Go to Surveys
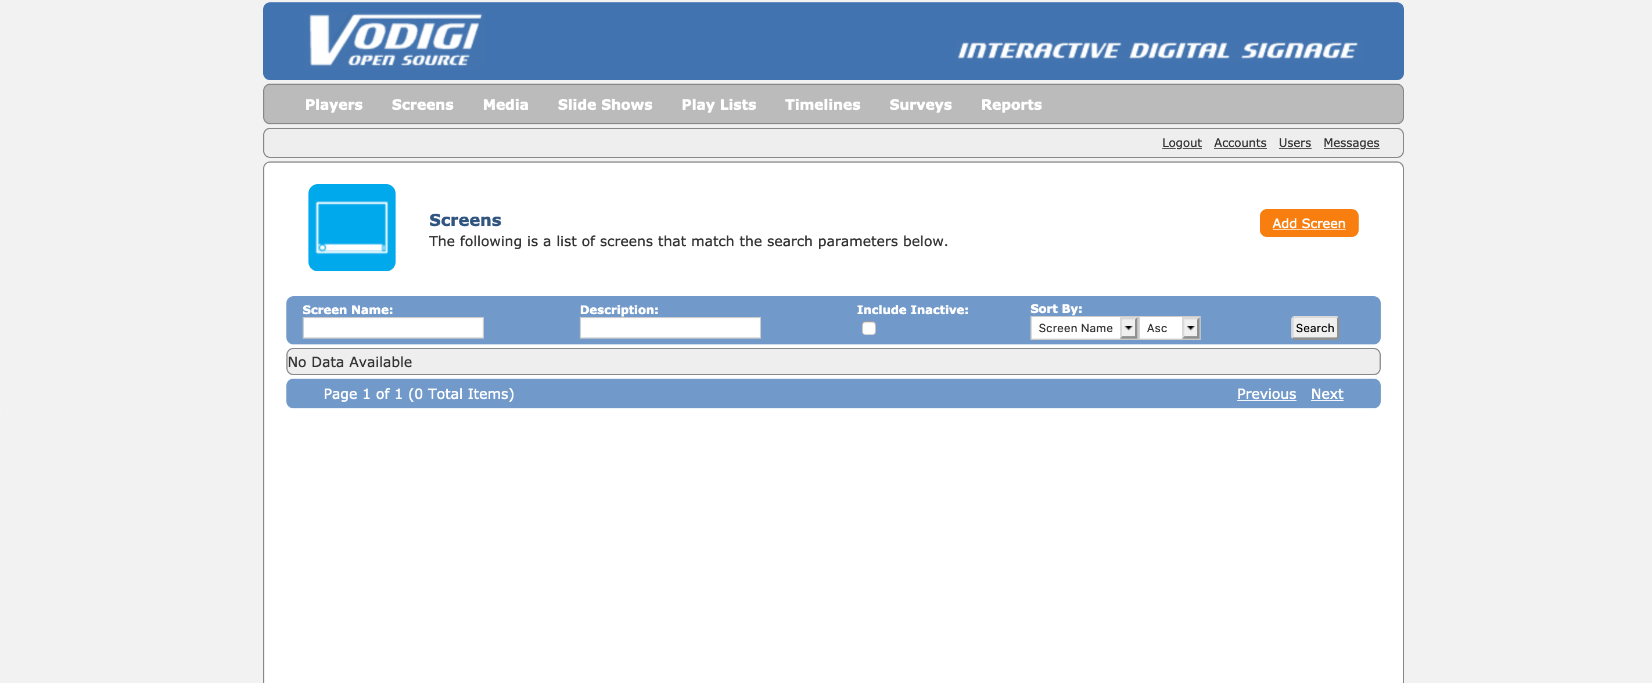Image resolution: width=1652 pixels, height=683 pixels. point(920,105)
